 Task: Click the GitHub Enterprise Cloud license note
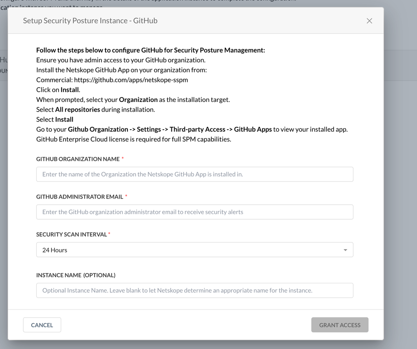(x=134, y=139)
